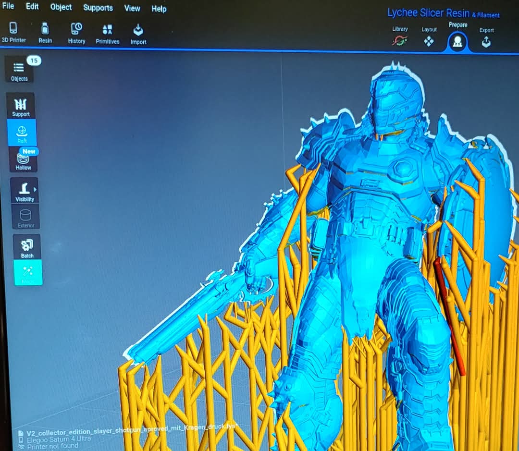Open the 3D Printer settings

pos(13,33)
